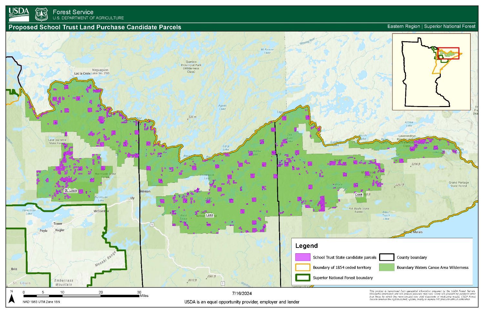Image resolution: width=484 pixels, height=313 pixels.
Task: Select the orange 1854 ceded territory swatch
Action: [303, 267]
